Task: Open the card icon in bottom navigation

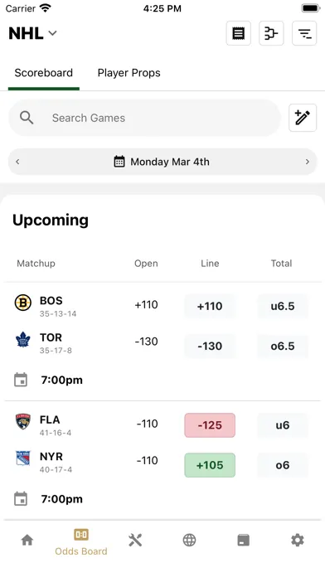Action: (x=243, y=541)
